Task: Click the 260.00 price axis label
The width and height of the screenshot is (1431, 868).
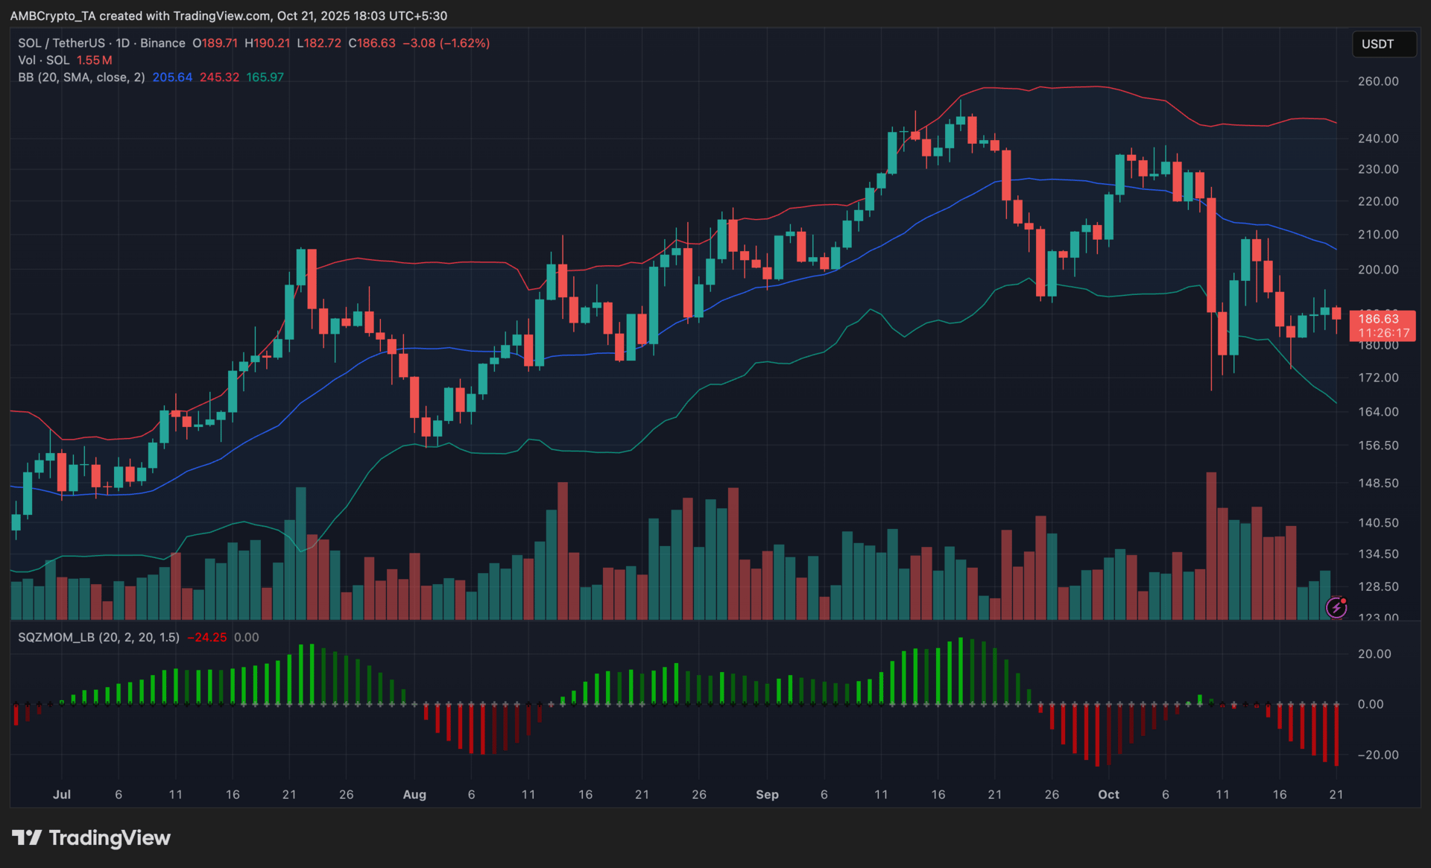Action: tap(1377, 81)
